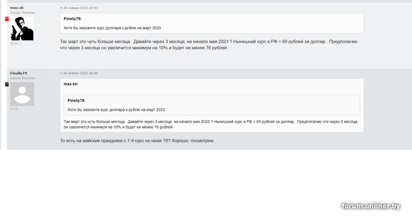Viewport: 412px width, 218px height.
Task: Click the nested Finally79 quote author name
Action: click(x=76, y=101)
